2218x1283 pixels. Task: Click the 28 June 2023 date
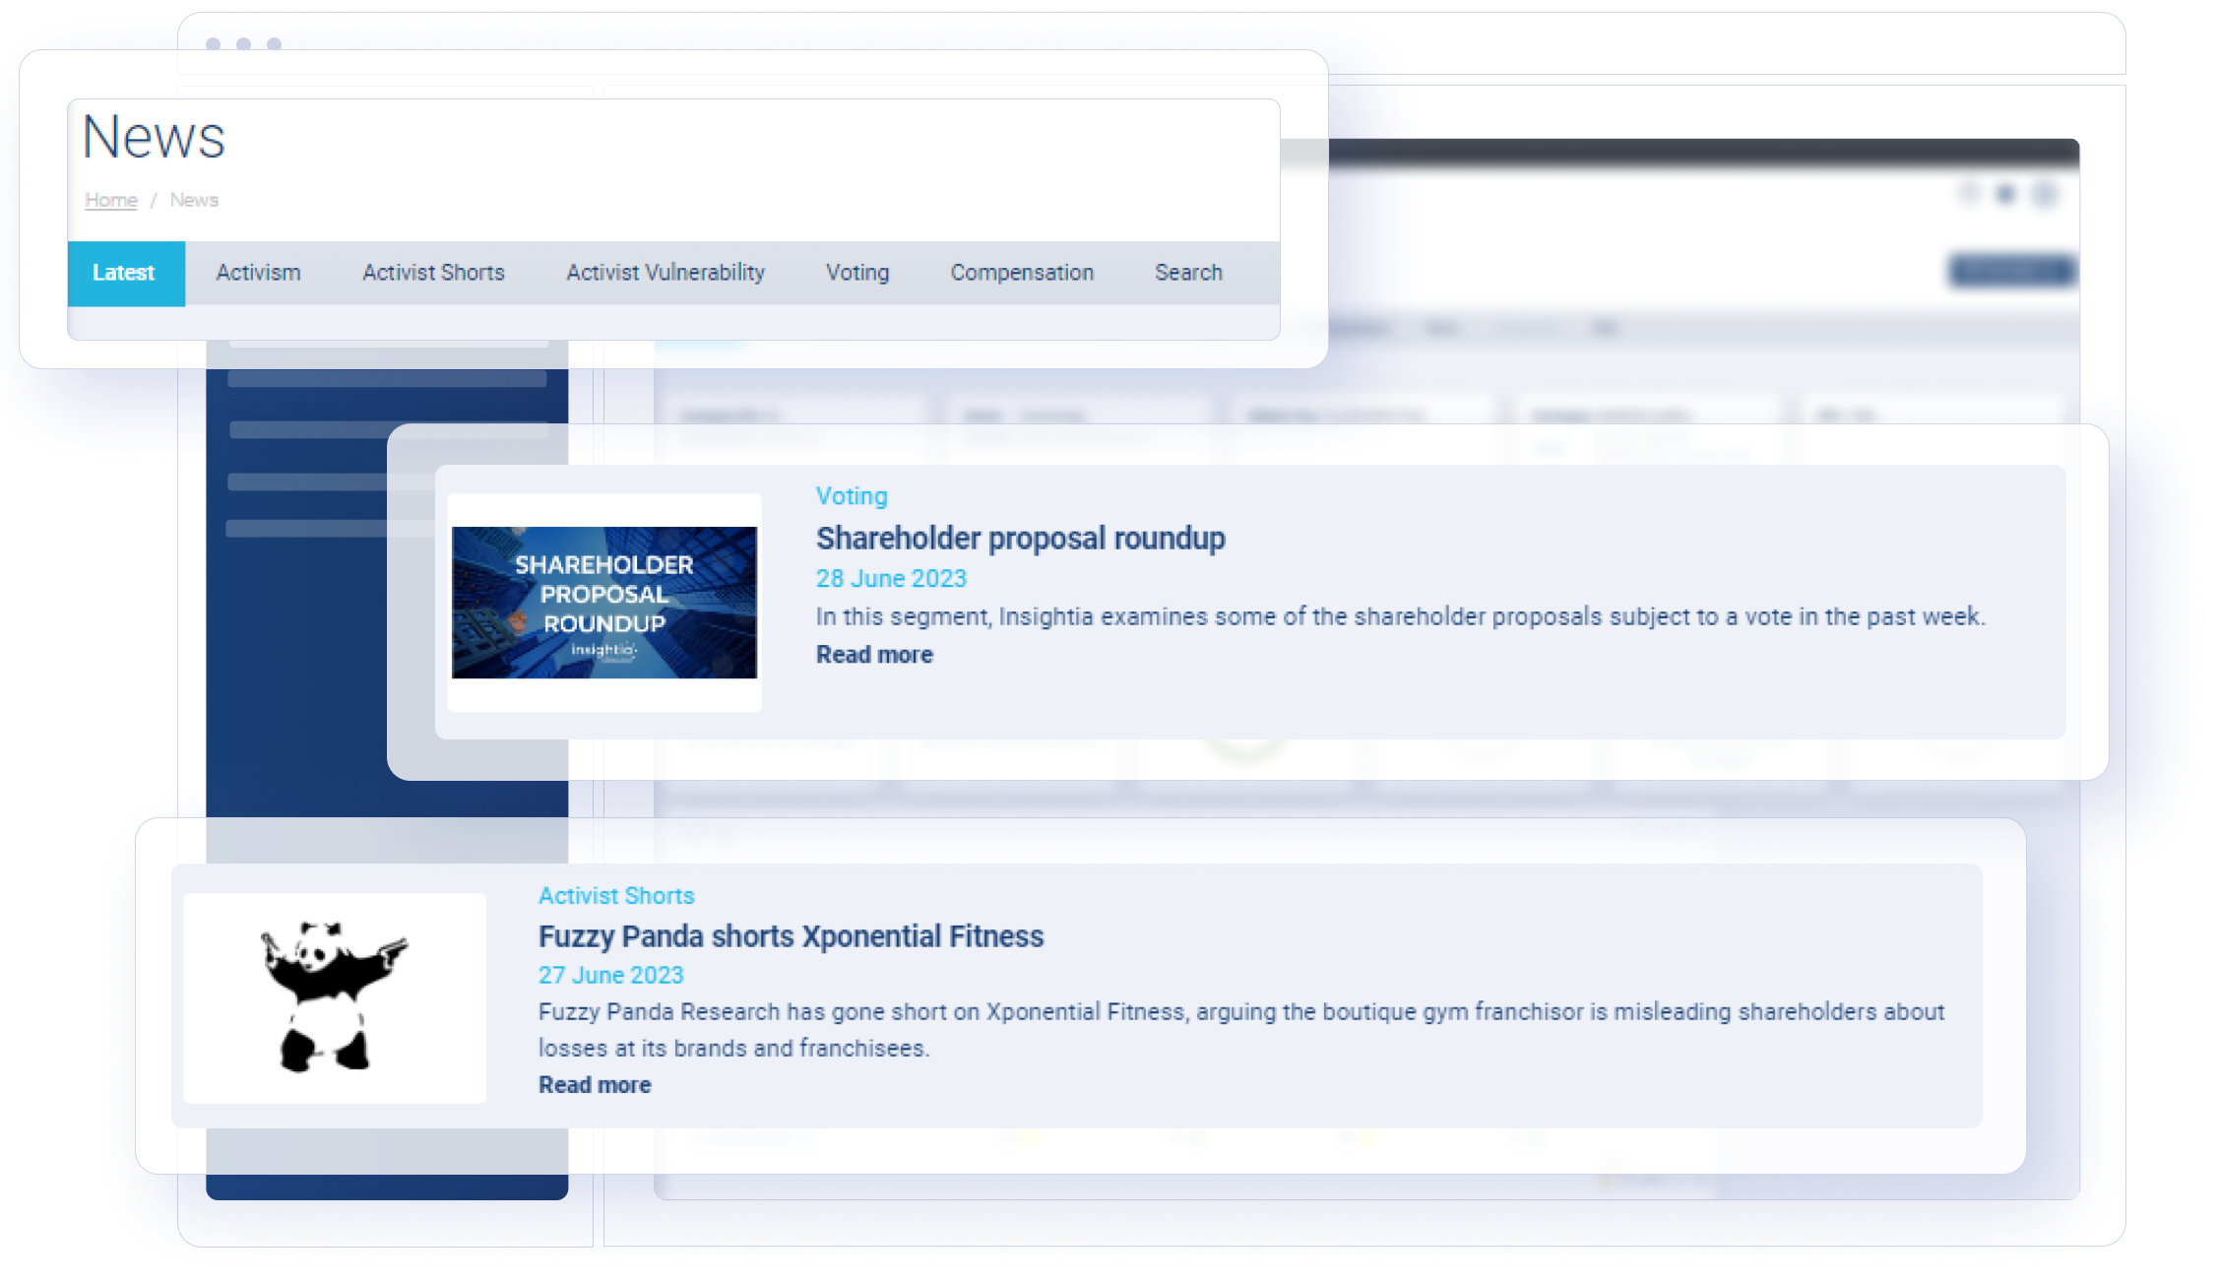pos(891,578)
